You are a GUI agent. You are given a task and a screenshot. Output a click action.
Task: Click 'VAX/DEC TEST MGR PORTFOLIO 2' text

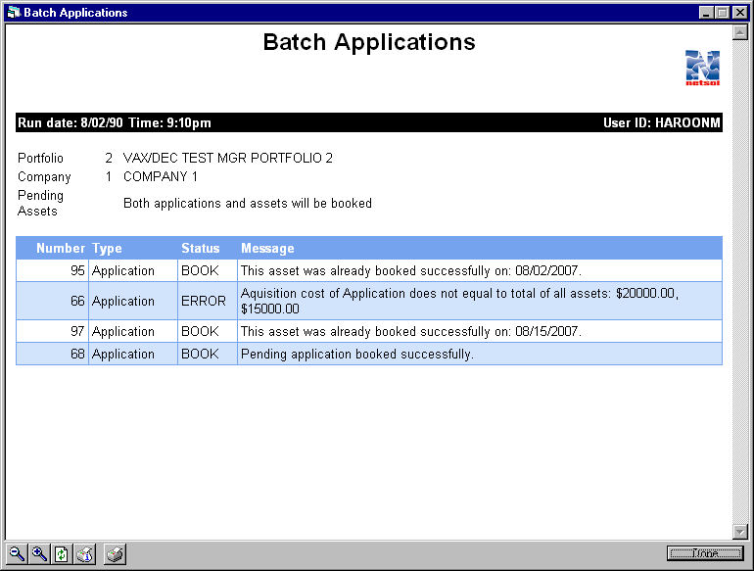click(x=228, y=159)
